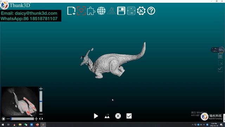The height and width of the screenshot is (127, 225).
Task: Click plus above the vertical slider
Action: coord(41,89)
